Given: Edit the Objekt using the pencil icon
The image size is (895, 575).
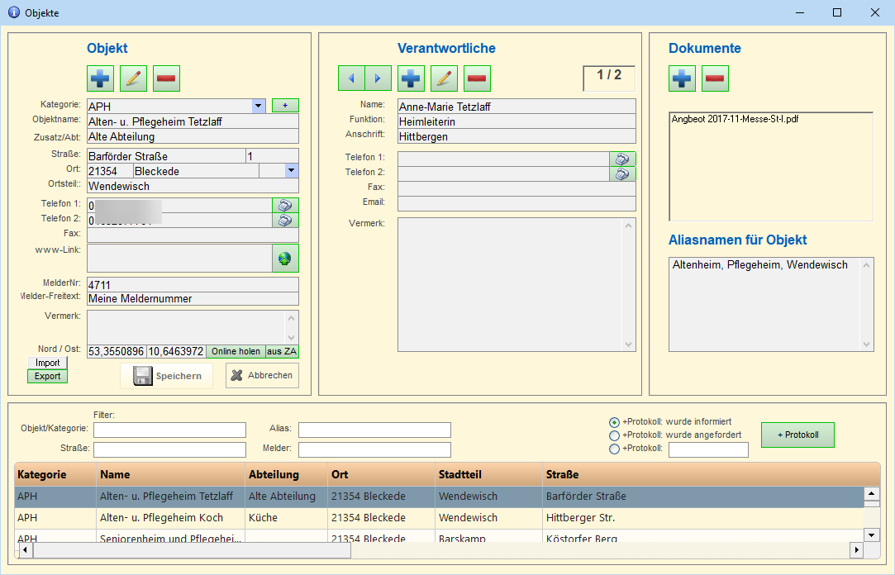Looking at the screenshot, I should click(133, 78).
